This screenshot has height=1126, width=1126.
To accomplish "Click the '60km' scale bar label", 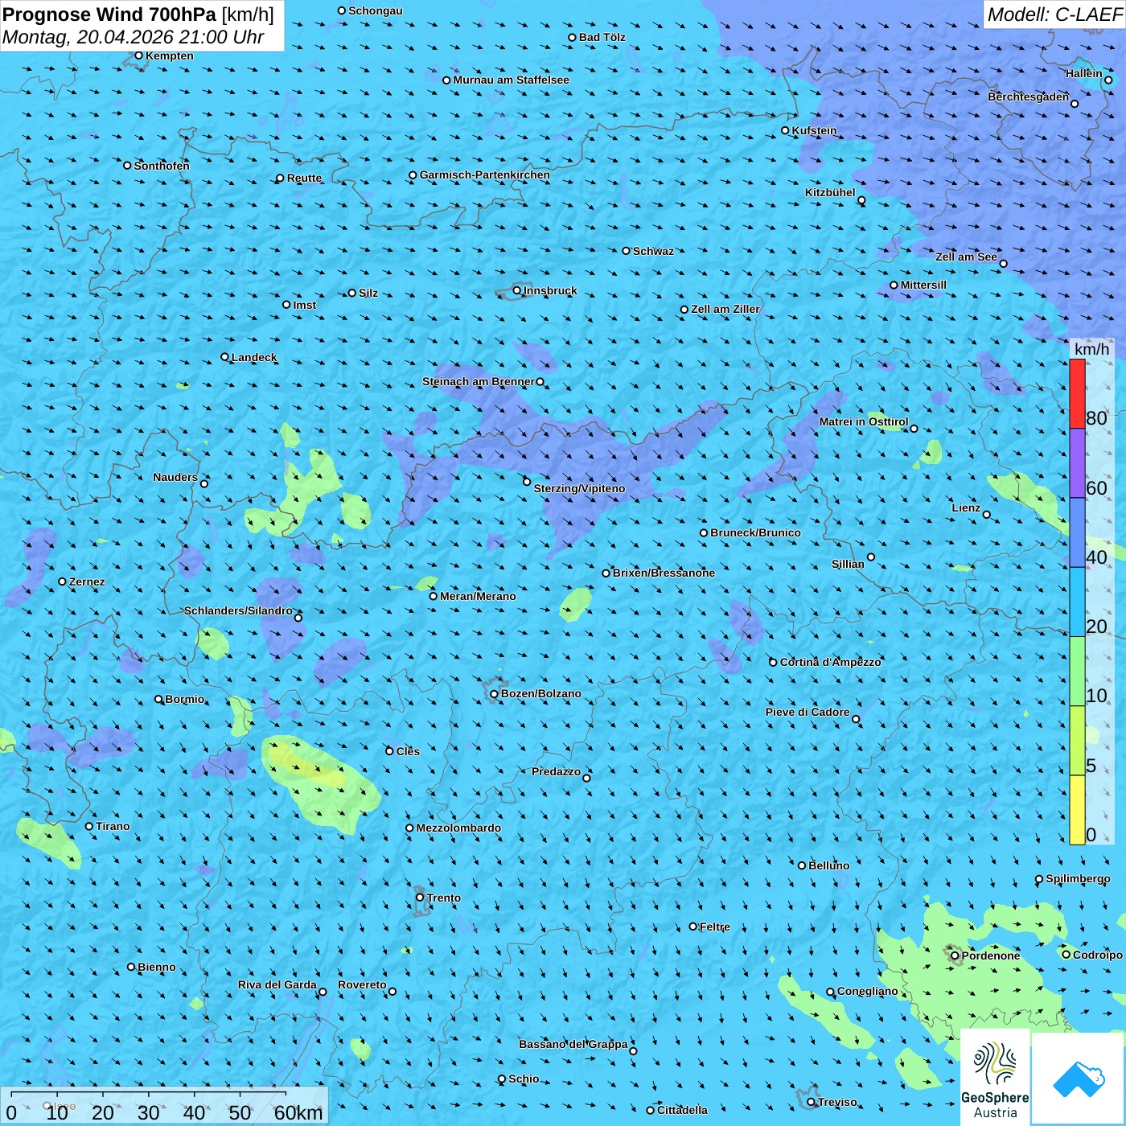I will point(298,1112).
